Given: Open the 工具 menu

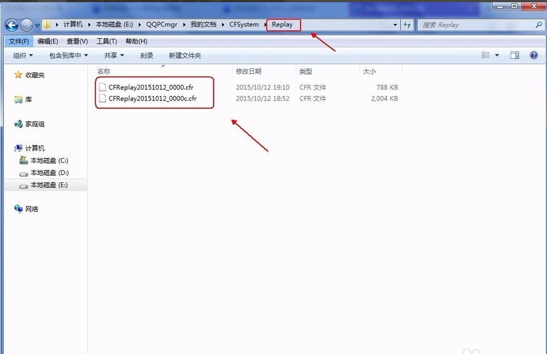Looking at the screenshot, I should point(107,40).
